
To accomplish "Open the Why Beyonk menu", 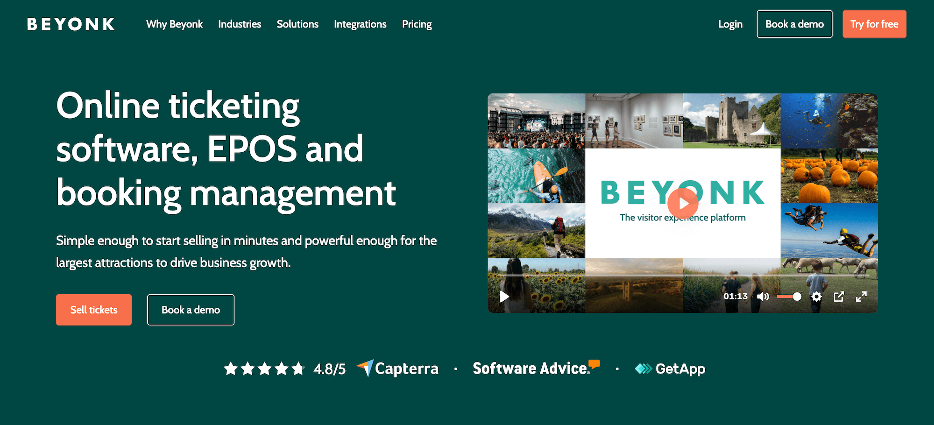I will pyautogui.click(x=174, y=24).
